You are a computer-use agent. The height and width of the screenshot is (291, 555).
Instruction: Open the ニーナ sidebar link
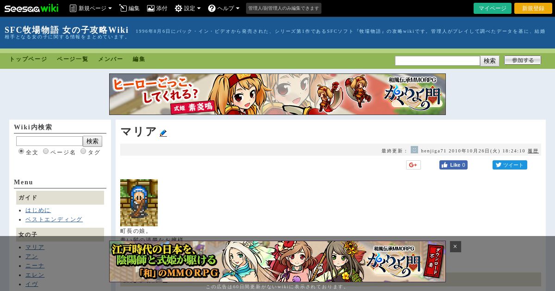pyautogui.click(x=35, y=266)
